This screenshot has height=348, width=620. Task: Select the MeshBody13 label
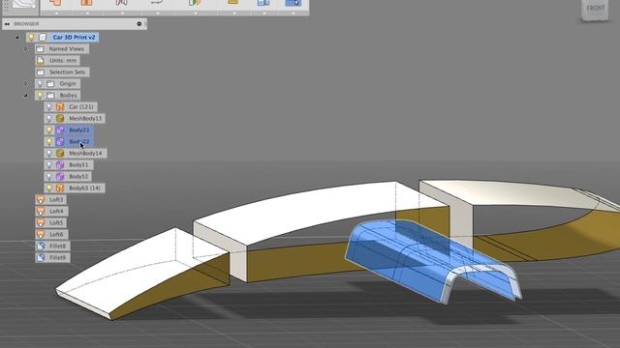pyautogui.click(x=85, y=118)
